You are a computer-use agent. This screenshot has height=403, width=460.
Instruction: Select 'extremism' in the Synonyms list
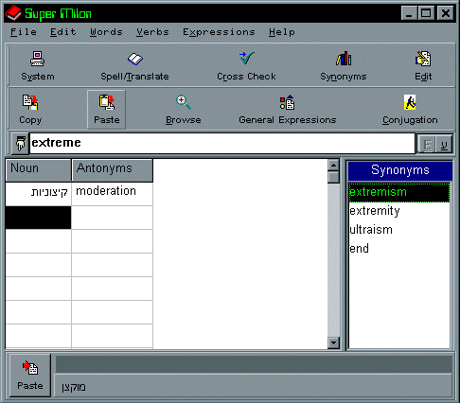click(399, 192)
